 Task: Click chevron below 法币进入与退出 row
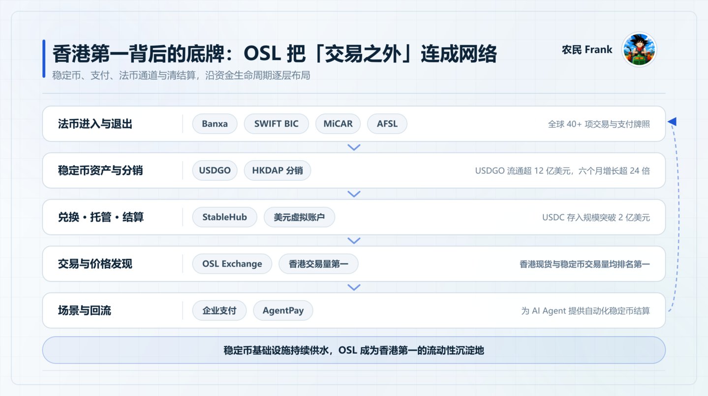pyautogui.click(x=354, y=147)
